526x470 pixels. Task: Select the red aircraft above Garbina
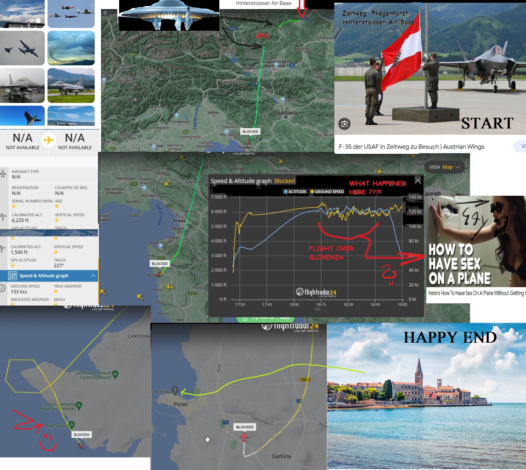coord(244,437)
